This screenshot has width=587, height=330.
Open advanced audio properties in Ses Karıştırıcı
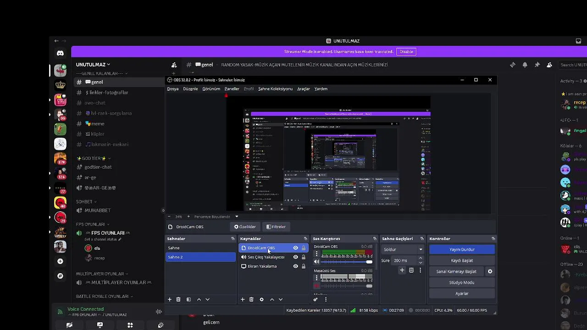point(316,299)
